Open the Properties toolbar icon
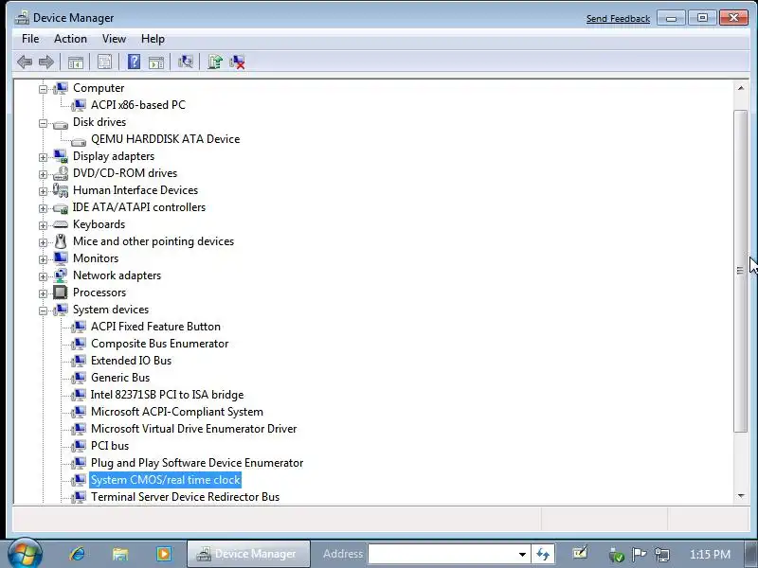Viewport: 758px width, 568px height. click(104, 62)
